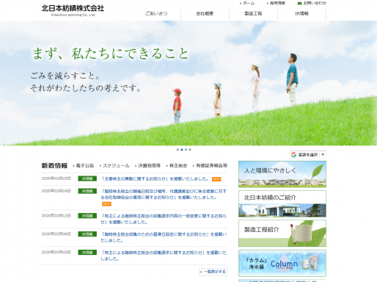This screenshot has height=282, width=377.
Task: Open the 電子公告 news category link
Action: tap(85, 166)
